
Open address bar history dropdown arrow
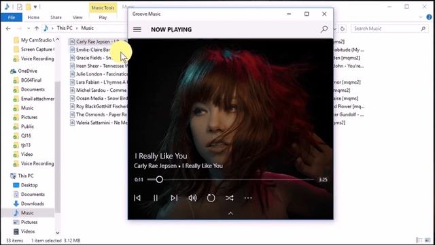(335, 29)
